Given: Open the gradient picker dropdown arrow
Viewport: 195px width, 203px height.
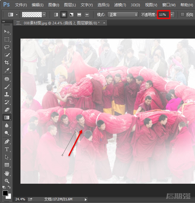Looking at the screenshot, I should 44,15.
